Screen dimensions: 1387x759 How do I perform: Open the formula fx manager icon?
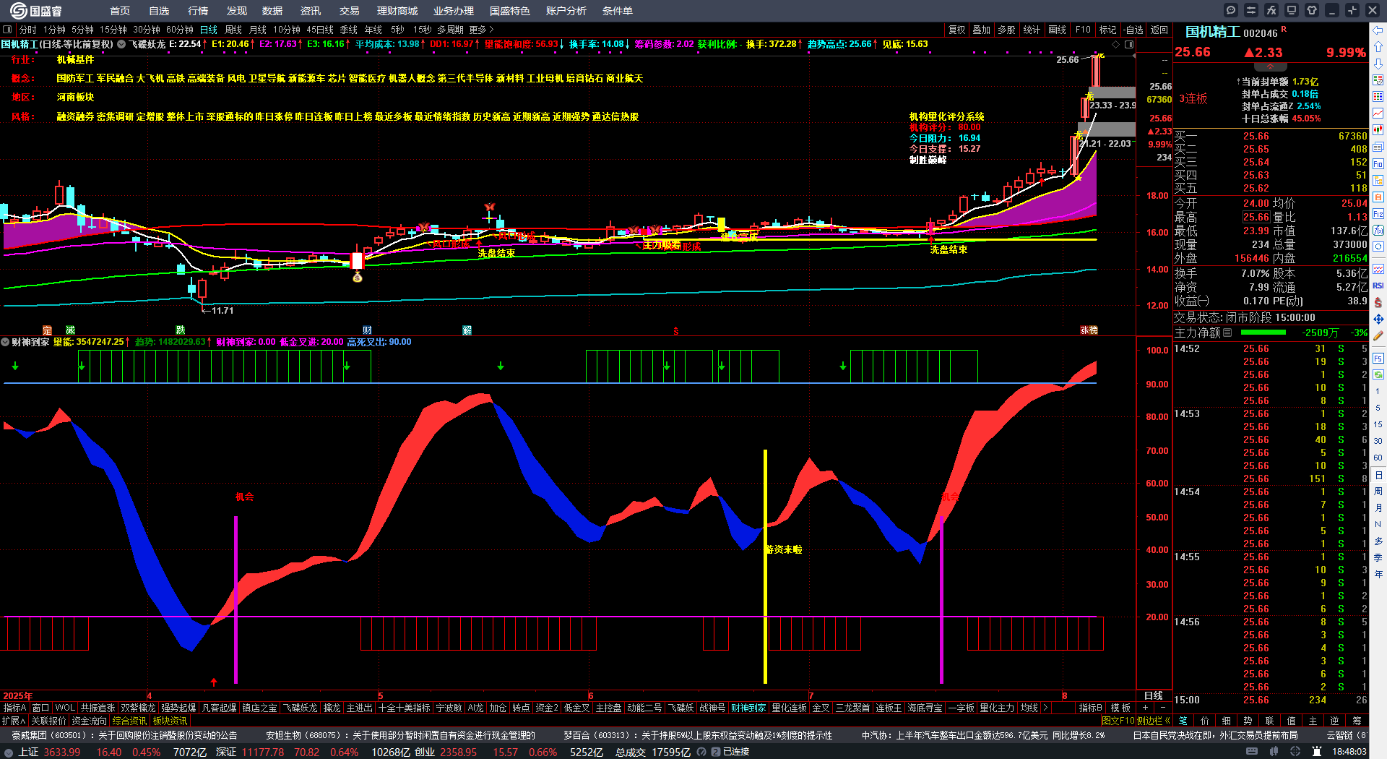(1271, 10)
